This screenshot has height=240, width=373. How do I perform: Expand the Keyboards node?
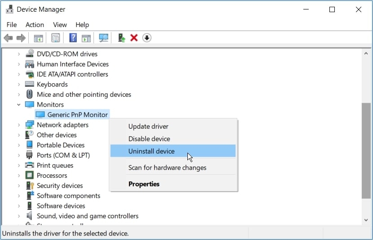[19, 84]
